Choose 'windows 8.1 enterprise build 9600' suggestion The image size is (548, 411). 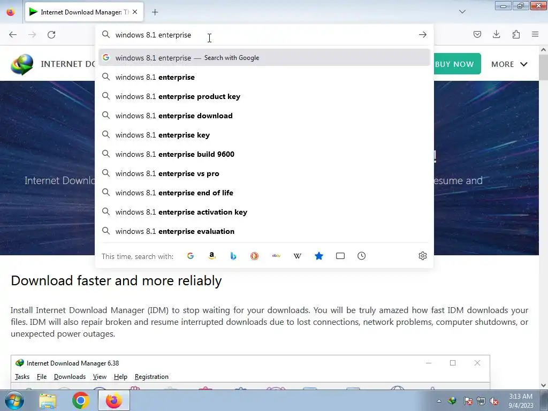pos(264,154)
